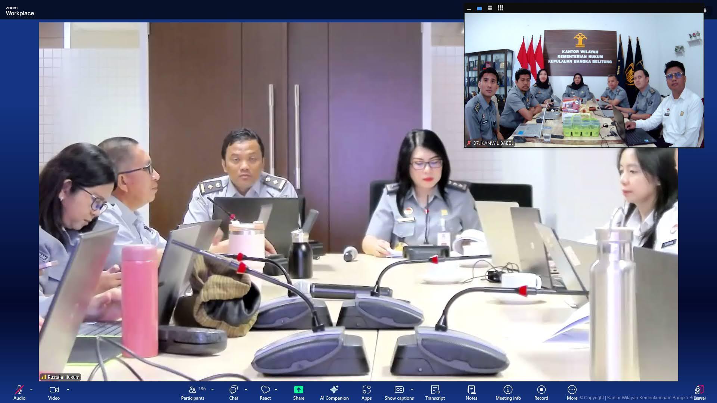Viewport: 717px width, 403px height.
Task: Open the Participants panel
Action: pyautogui.click(x=193, y=390)
